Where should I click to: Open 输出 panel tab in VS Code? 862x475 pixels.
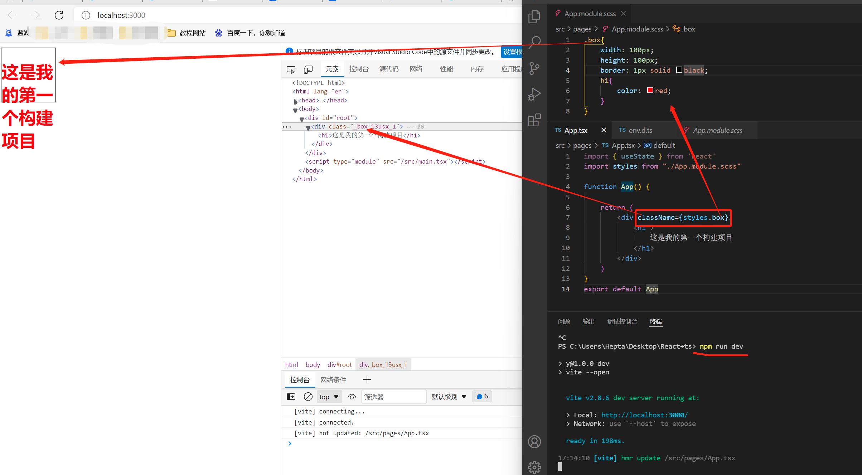(589, 321)
